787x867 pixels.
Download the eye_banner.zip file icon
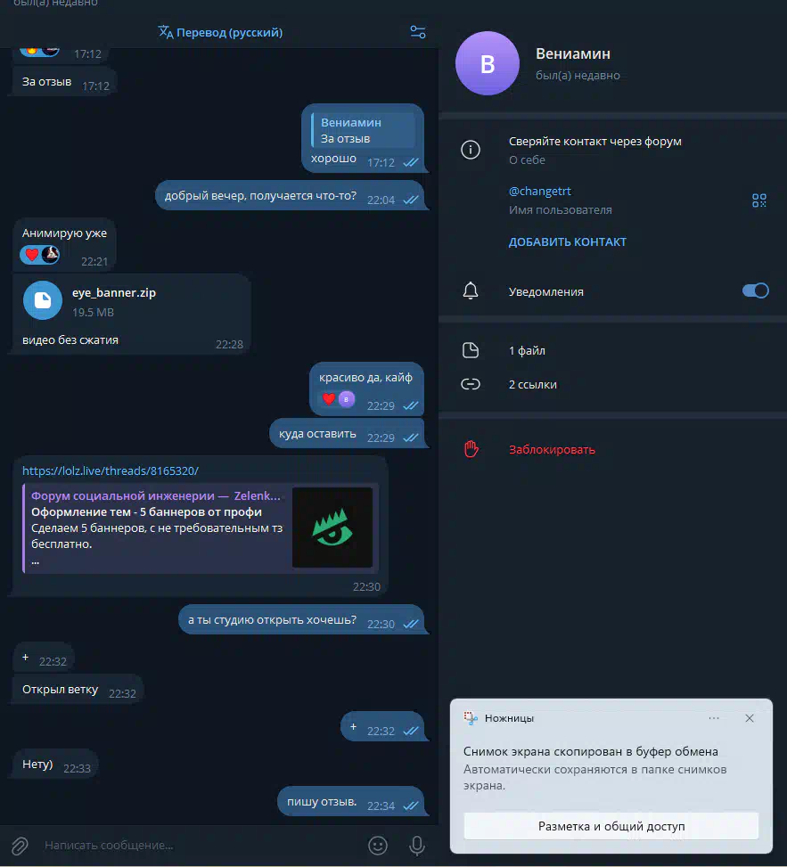click(x=43, y=300)
